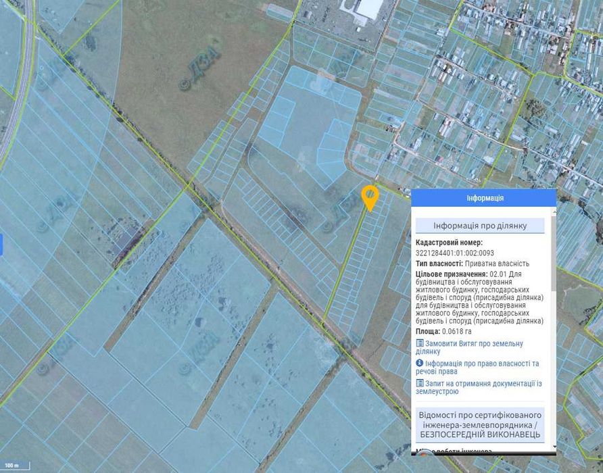Click the blue 'Інформація' panel title bar
The height and width of the screenshot is (473, 603).
484,198
